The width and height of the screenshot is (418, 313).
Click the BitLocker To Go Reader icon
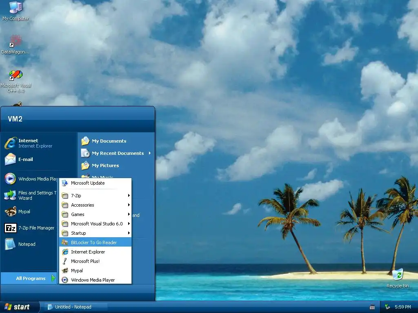point(65,242)
